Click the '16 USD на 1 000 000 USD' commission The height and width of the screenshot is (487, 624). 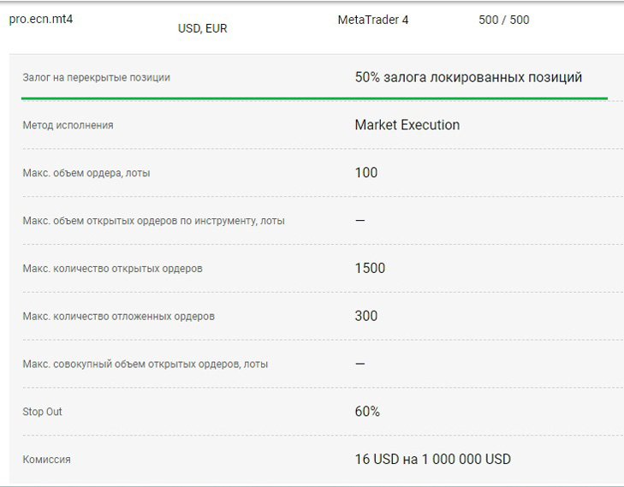coord(432,460)
